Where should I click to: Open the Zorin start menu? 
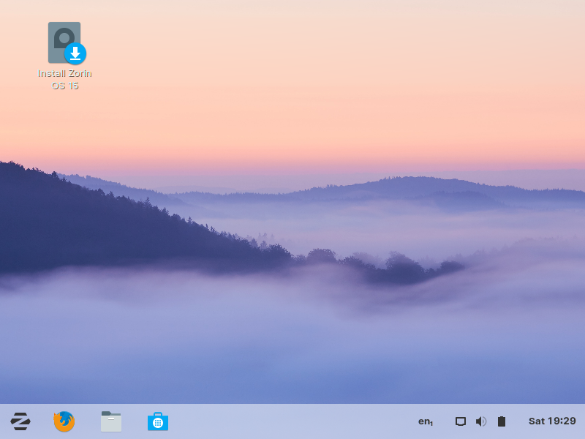[x=20, y=421]
